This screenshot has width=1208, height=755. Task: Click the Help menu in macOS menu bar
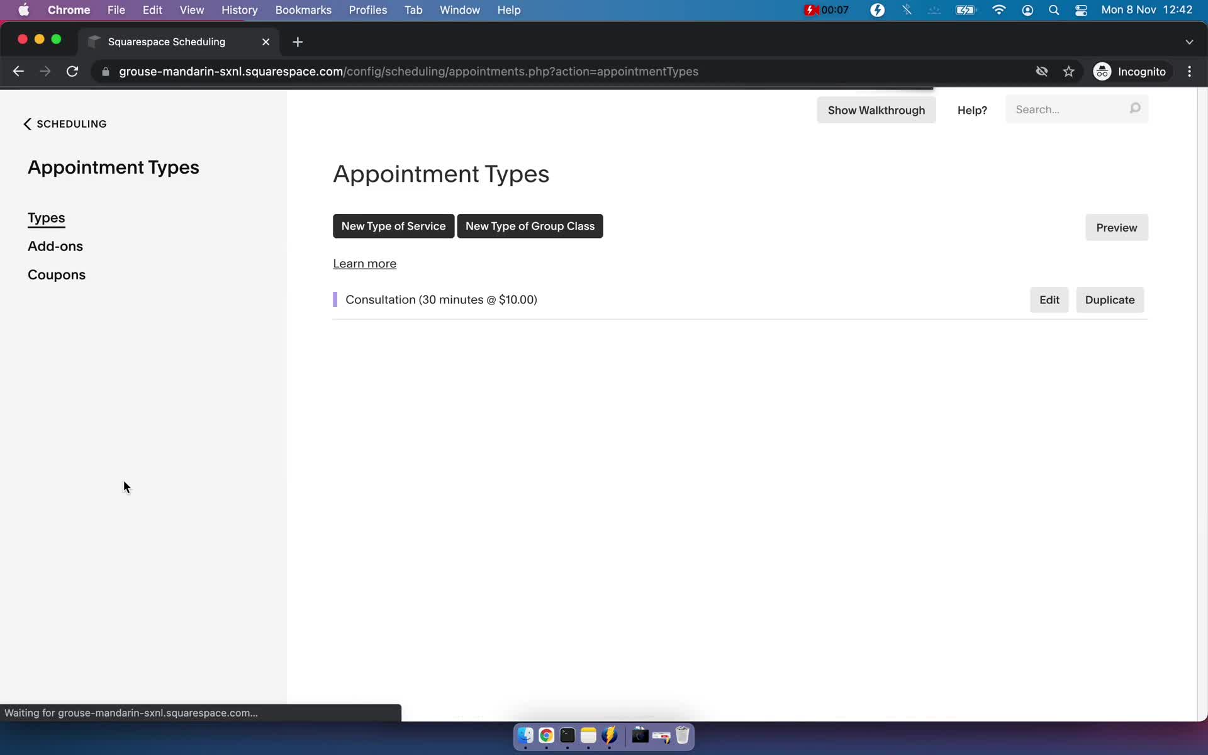509,9
